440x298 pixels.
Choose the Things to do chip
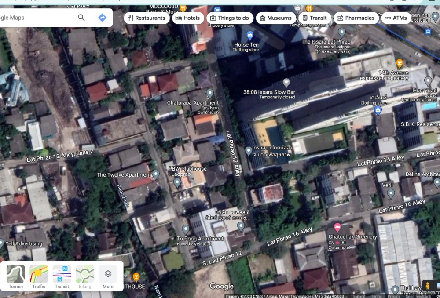230,18
